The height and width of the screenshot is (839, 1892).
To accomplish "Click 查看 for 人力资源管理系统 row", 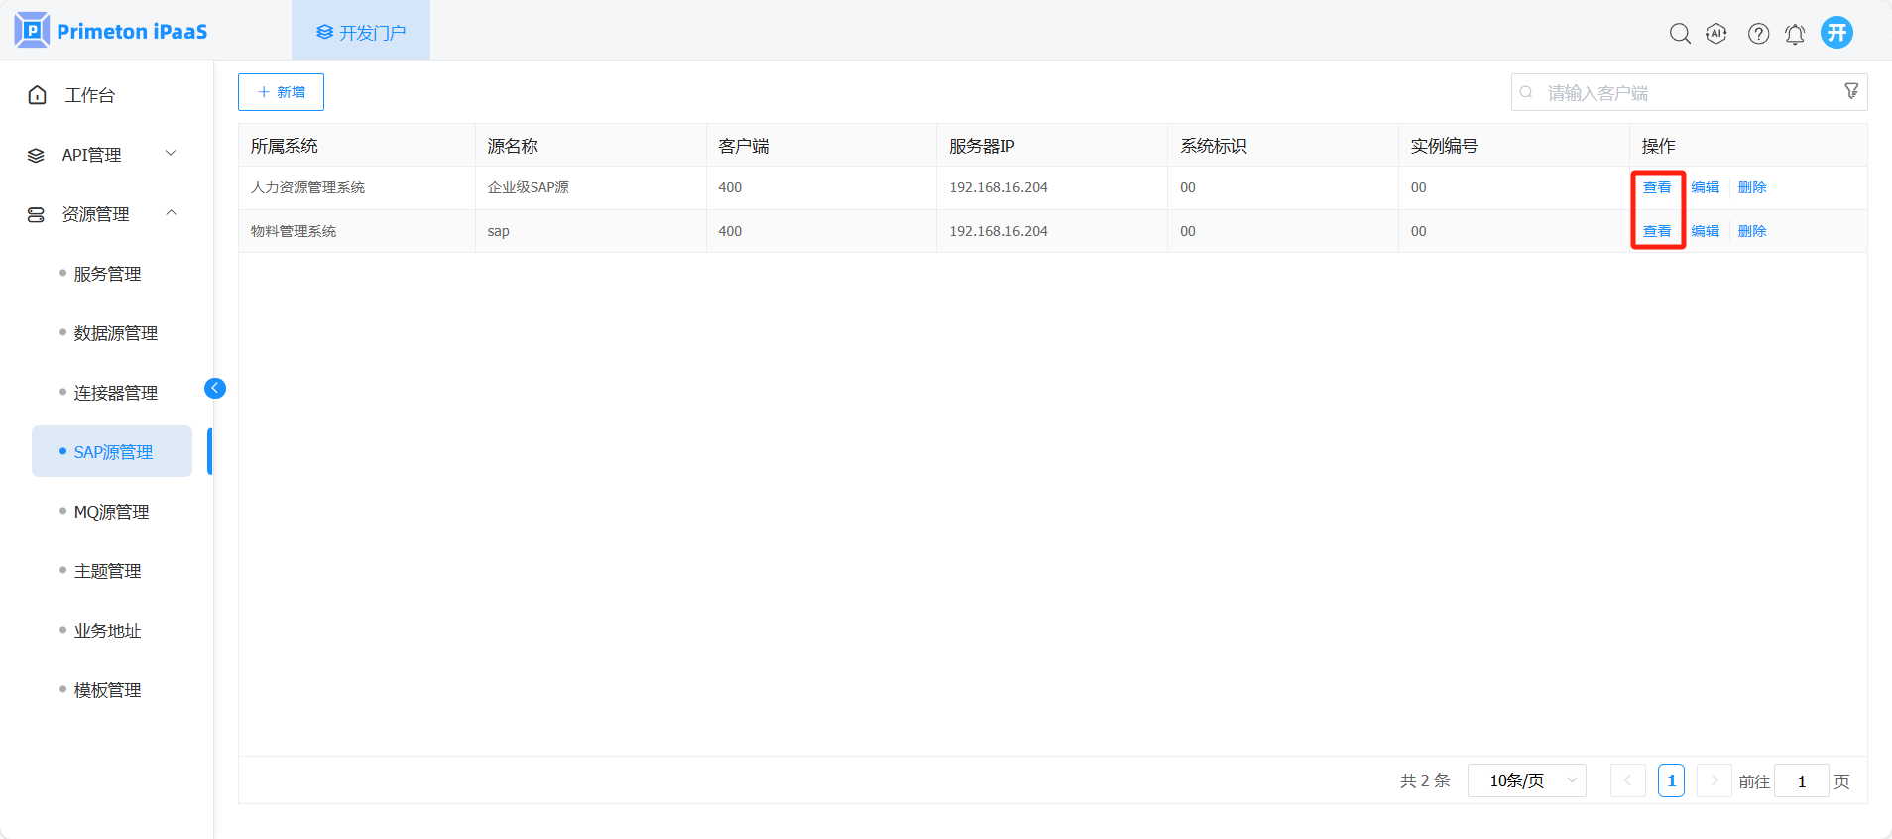I will 1657,187.
